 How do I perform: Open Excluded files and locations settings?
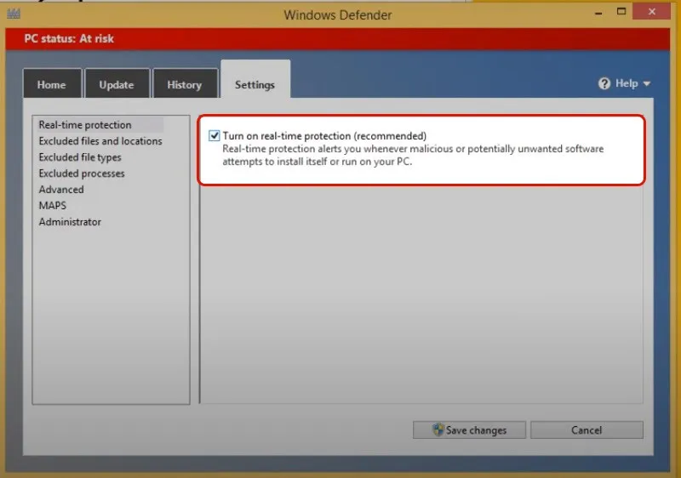click(100, 141)
